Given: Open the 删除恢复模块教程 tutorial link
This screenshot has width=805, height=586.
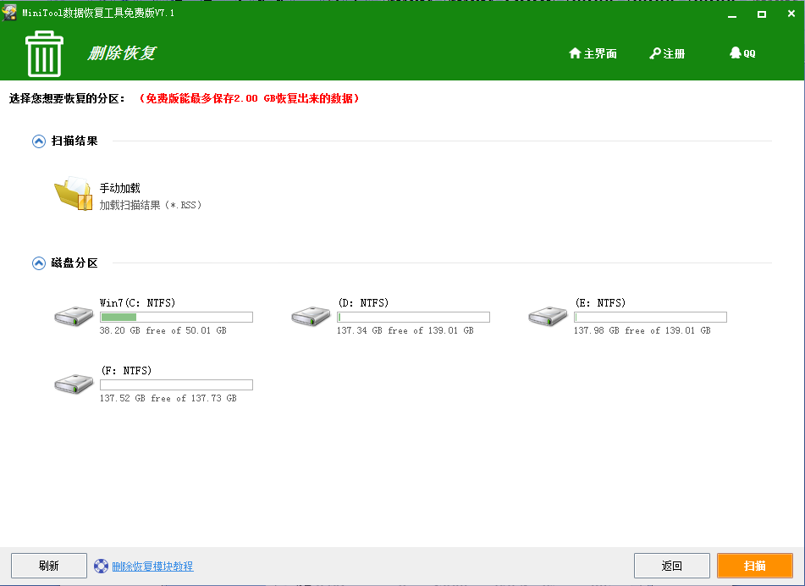Looking at the screenshot, I should [x=152, y=566].
